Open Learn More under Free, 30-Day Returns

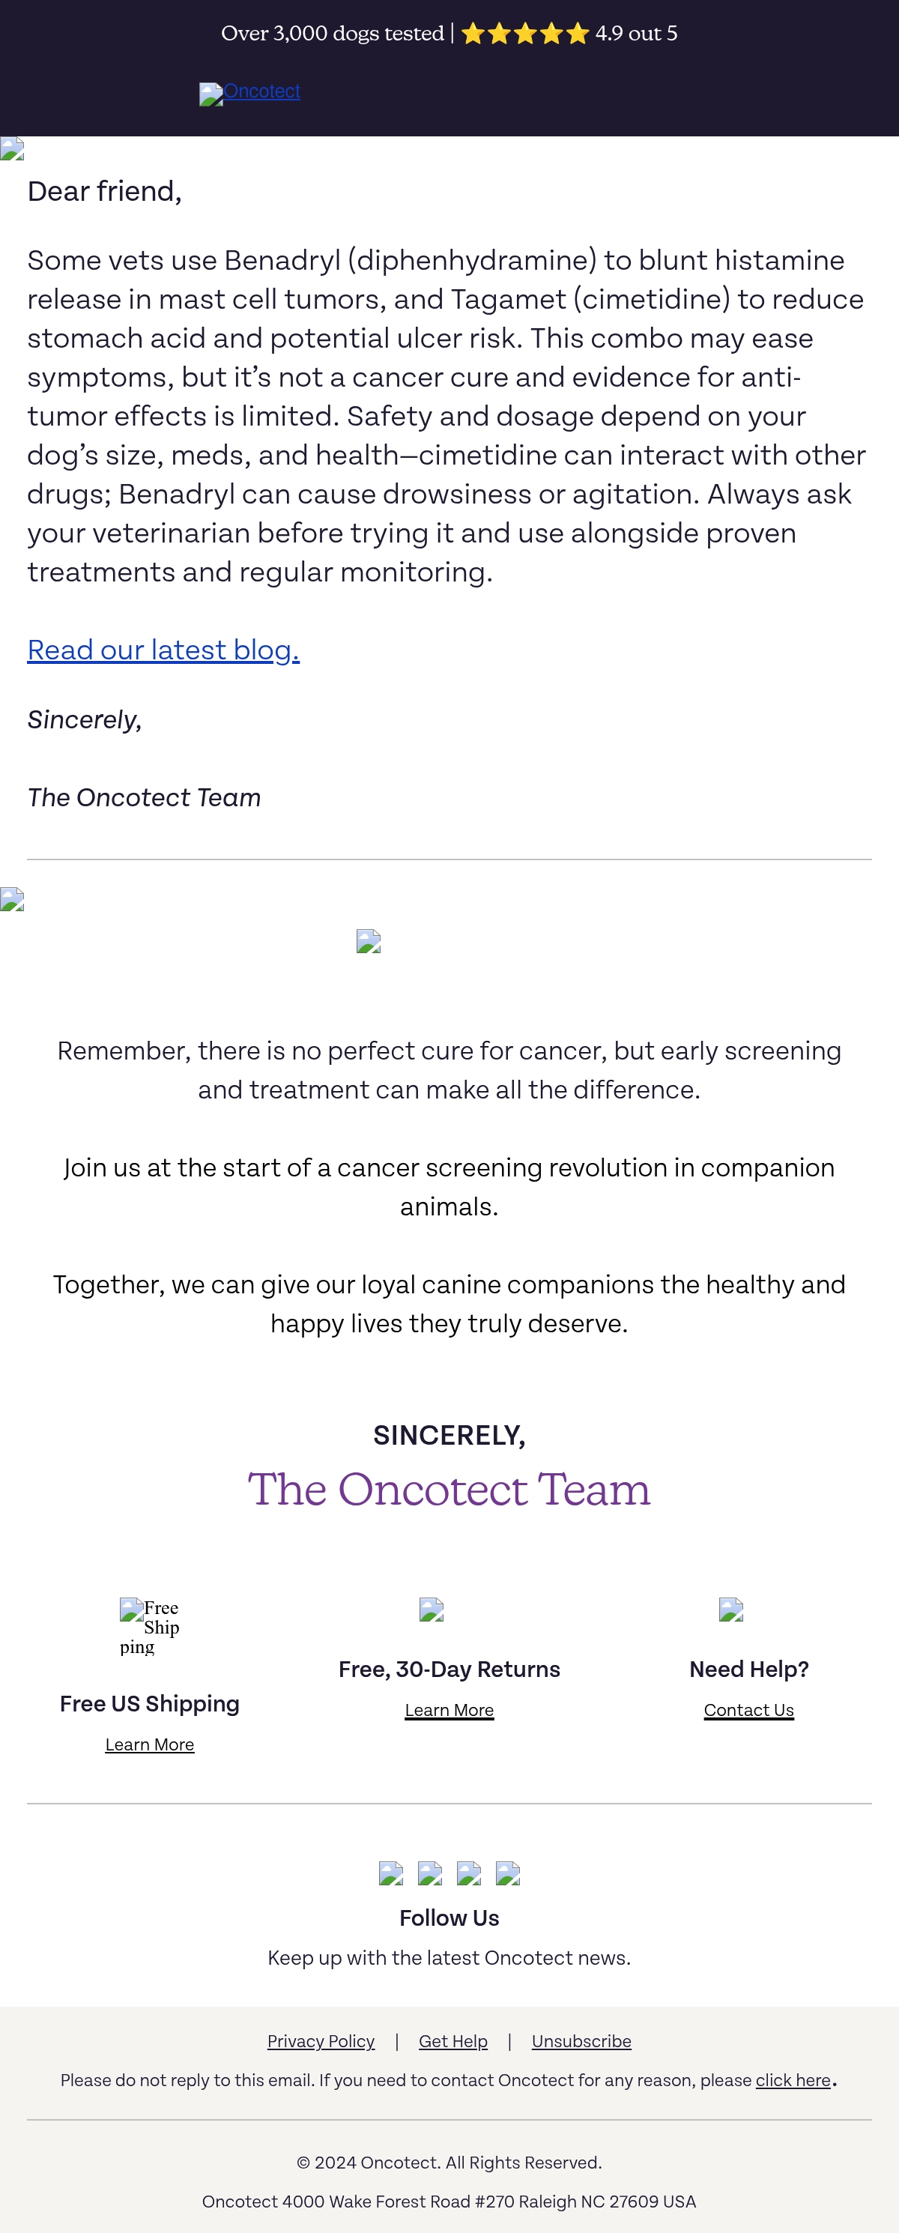point(449,1709)
